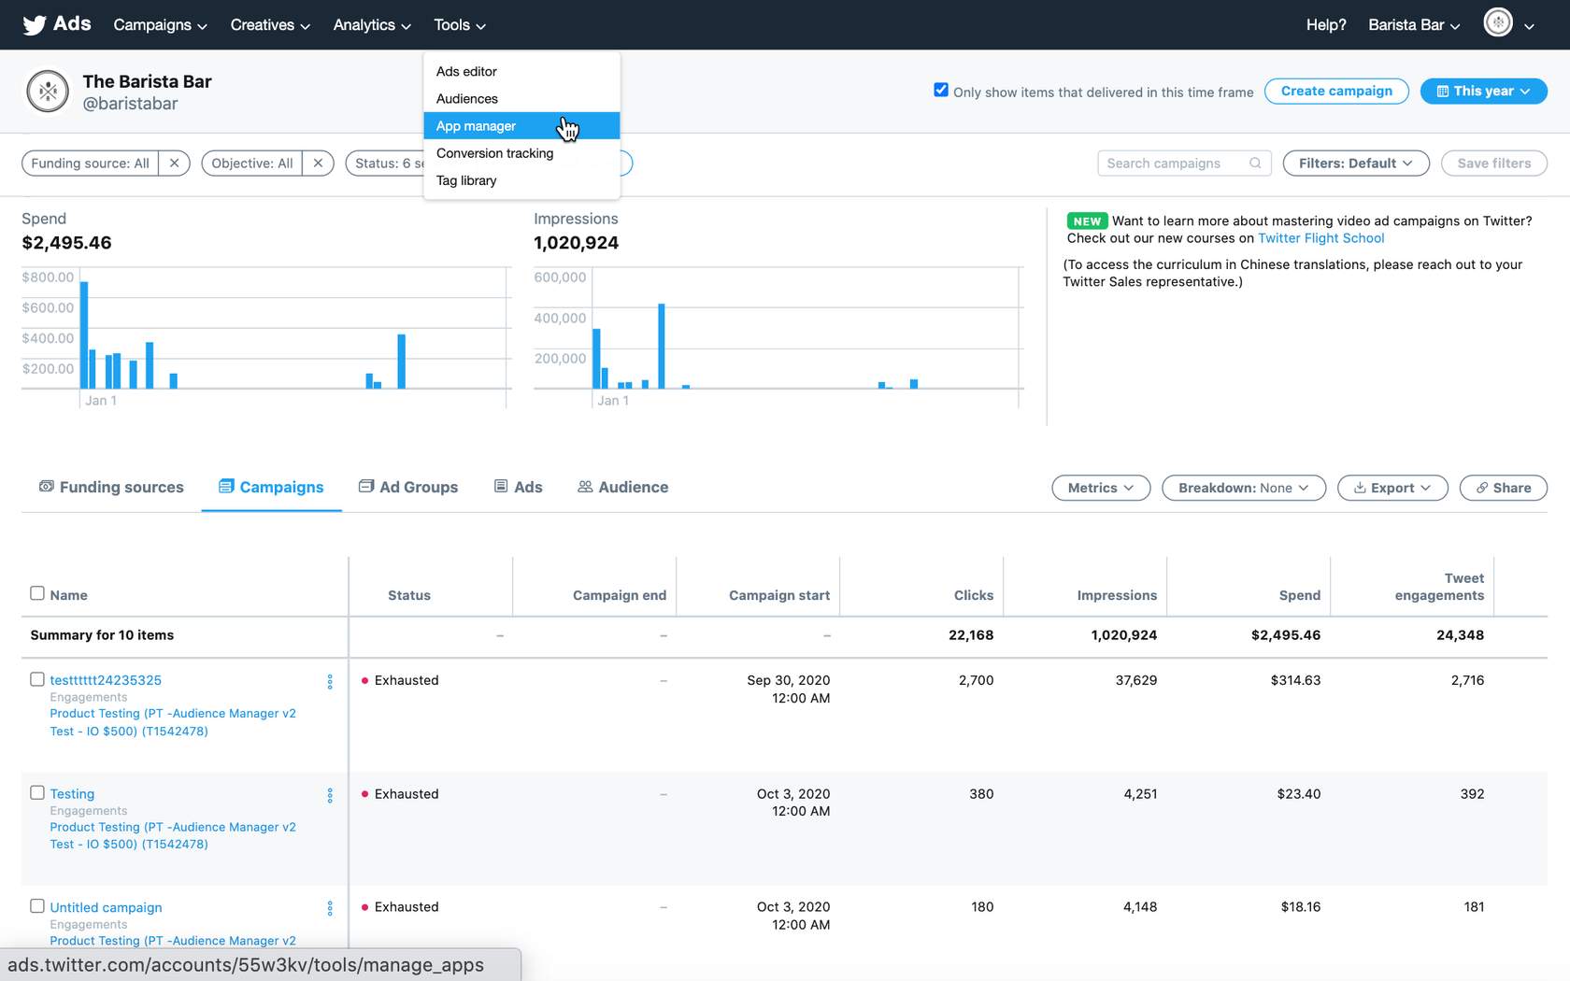Click the Export download icon
The image size is (1570, 981).
pos(1360,488)
